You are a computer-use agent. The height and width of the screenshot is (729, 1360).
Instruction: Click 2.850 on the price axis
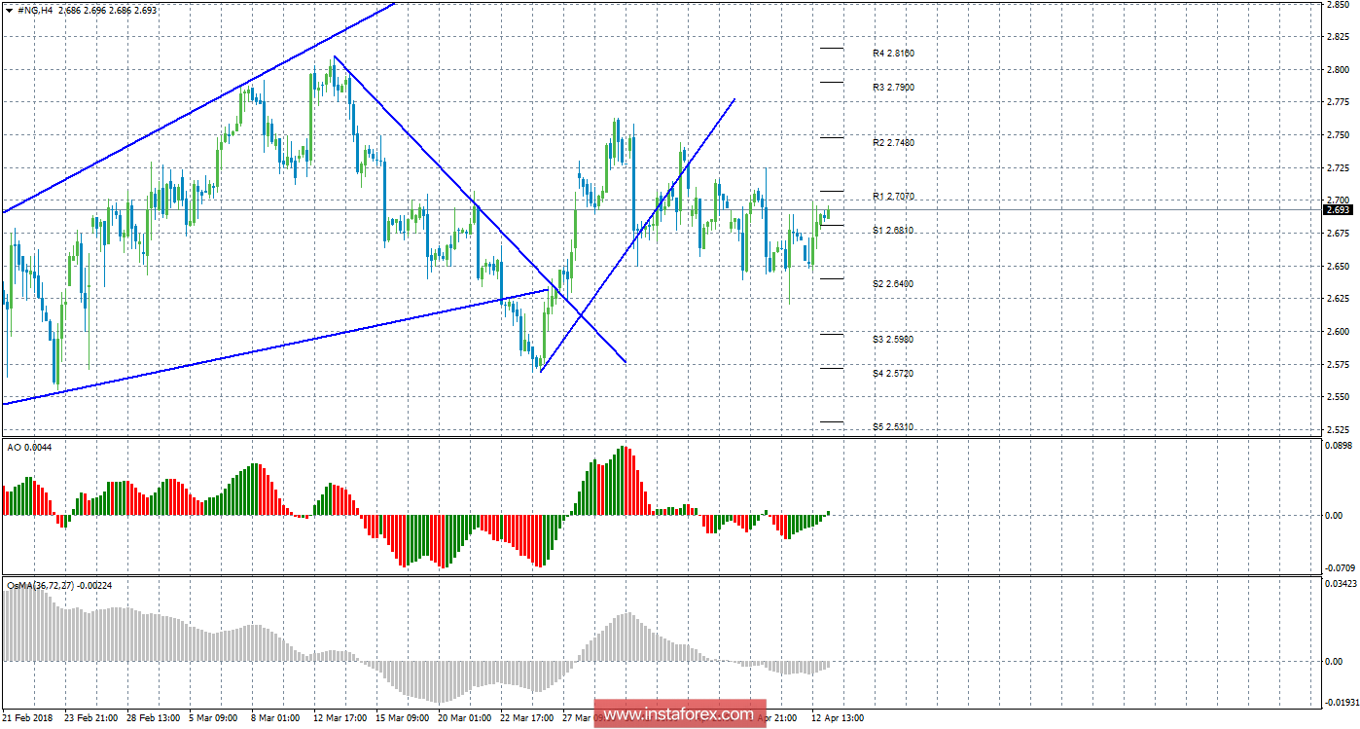pyautogui.click(x=1338, y=5)
